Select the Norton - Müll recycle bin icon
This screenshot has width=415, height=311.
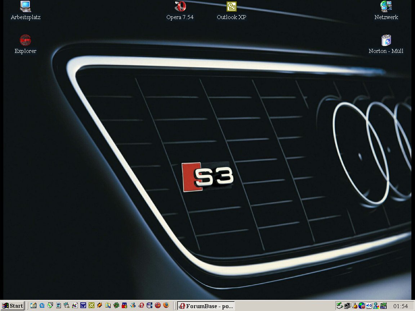point(386,44)
